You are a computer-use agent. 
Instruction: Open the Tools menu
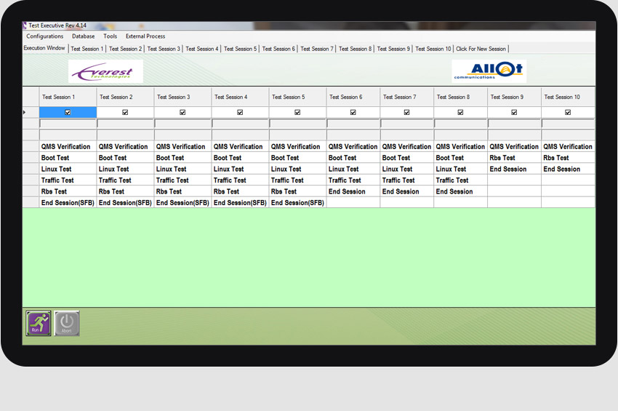tap(110, 36)
